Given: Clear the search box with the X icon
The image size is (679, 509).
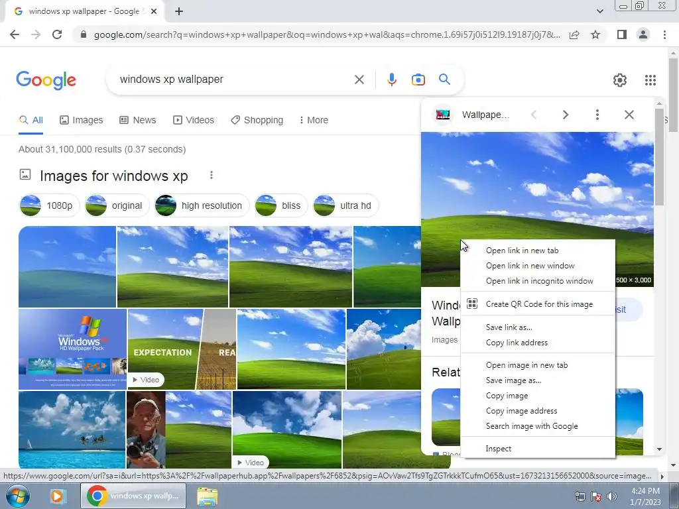Looking at the screenshot, I should [359, 80].
